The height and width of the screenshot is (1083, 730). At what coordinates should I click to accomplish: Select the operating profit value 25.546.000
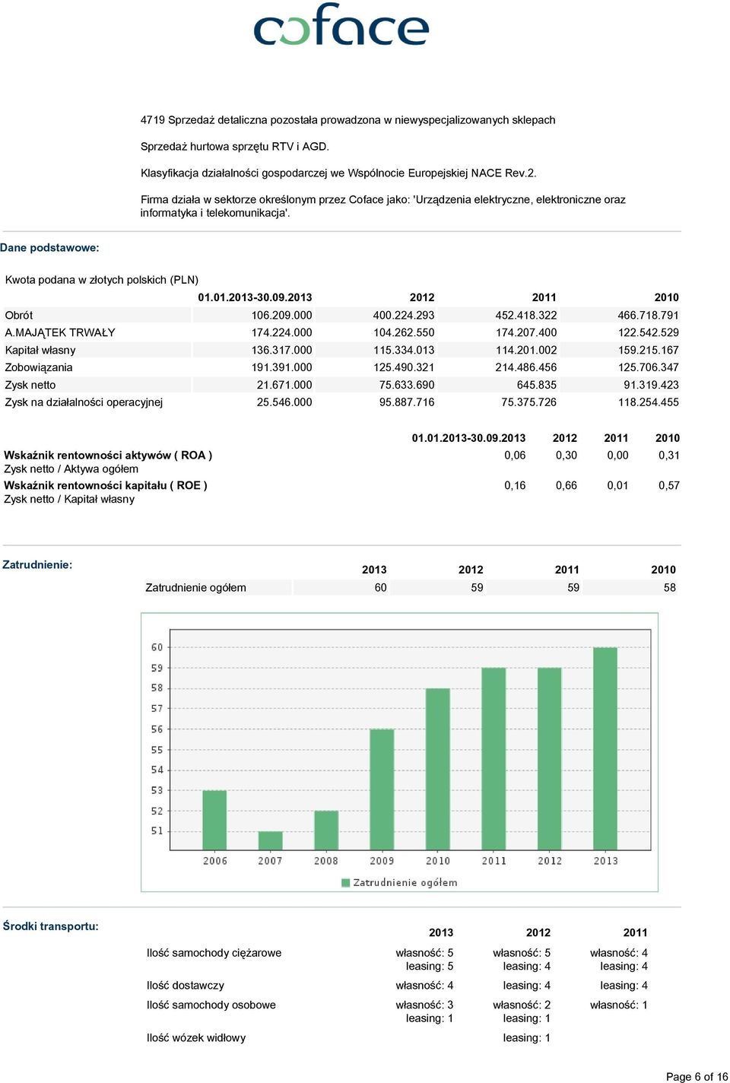pos(284,402)
